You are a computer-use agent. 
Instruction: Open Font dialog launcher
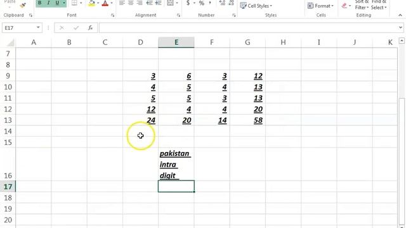click(113, 15)
